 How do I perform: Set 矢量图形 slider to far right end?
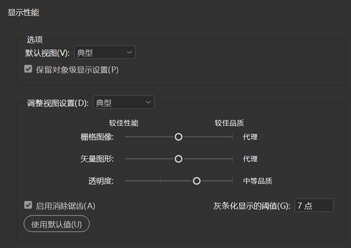pyautogui.click(x=232, y=159)
